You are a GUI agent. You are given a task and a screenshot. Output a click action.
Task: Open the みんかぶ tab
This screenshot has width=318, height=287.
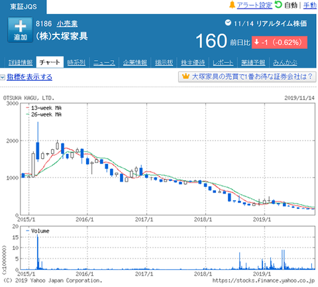[285, 62]
